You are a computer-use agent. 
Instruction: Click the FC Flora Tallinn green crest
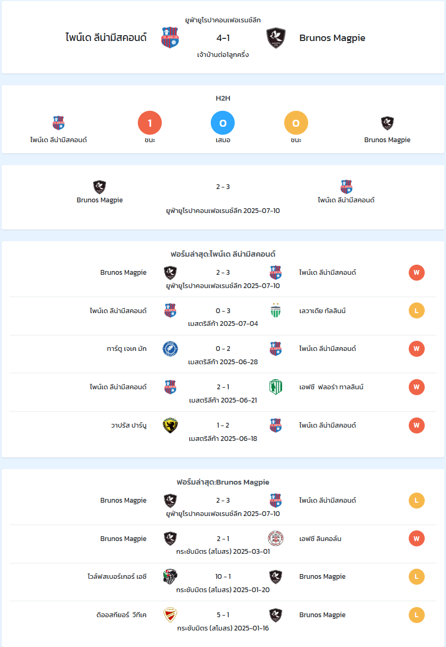(276, 387)
